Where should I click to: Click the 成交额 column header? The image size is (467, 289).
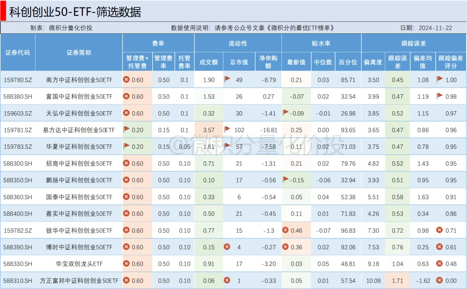208,62
